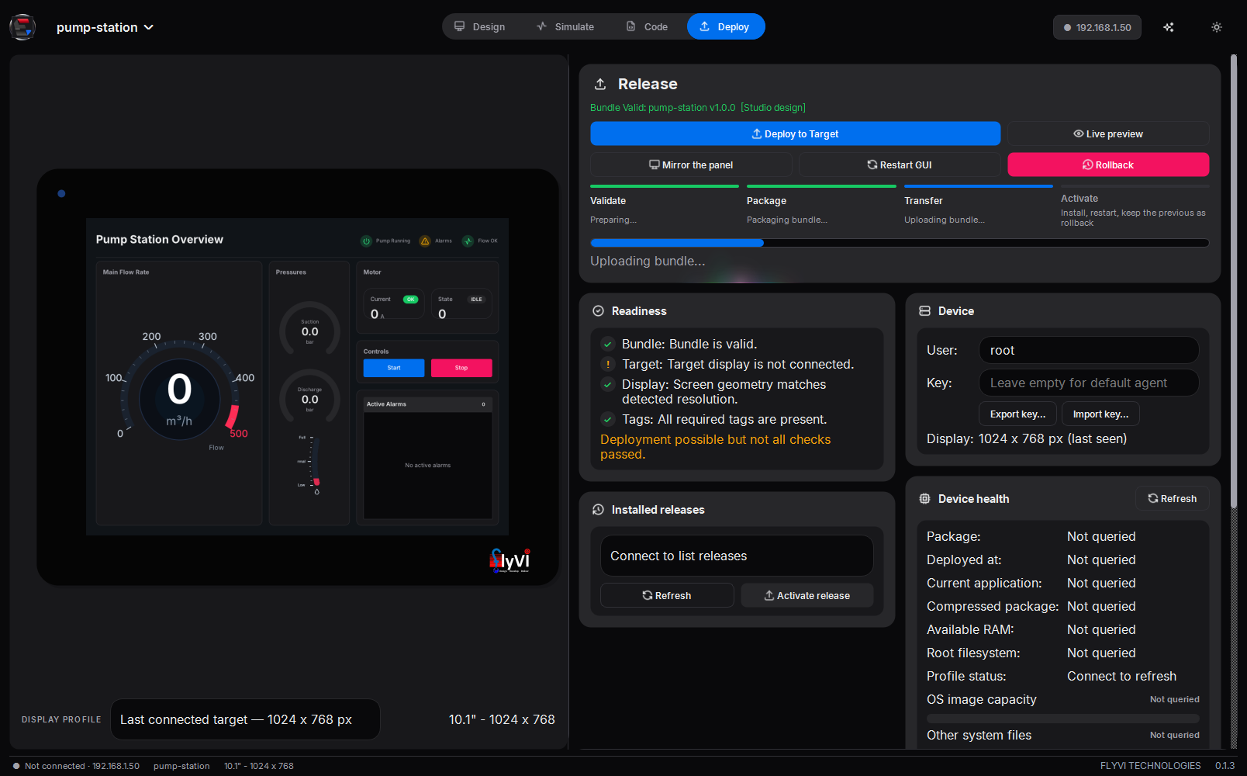Click the upload bundle progress bar

point(900,243)
